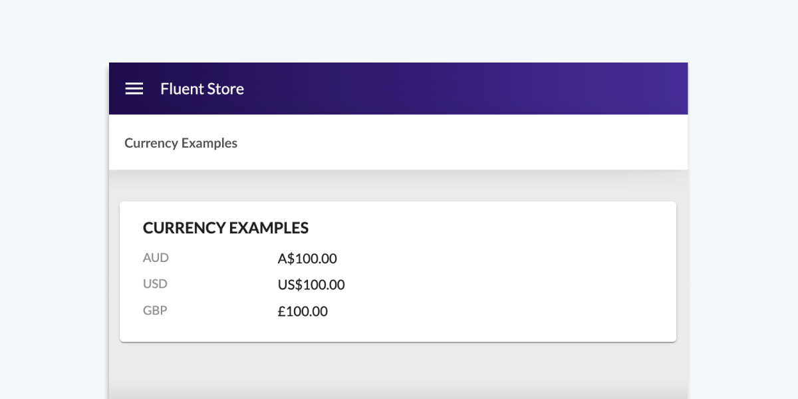Select the AUD currency label

(x=156, y=257)
